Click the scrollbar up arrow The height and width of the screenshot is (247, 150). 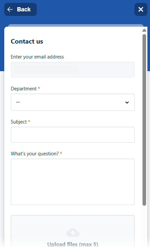[144, 30]
